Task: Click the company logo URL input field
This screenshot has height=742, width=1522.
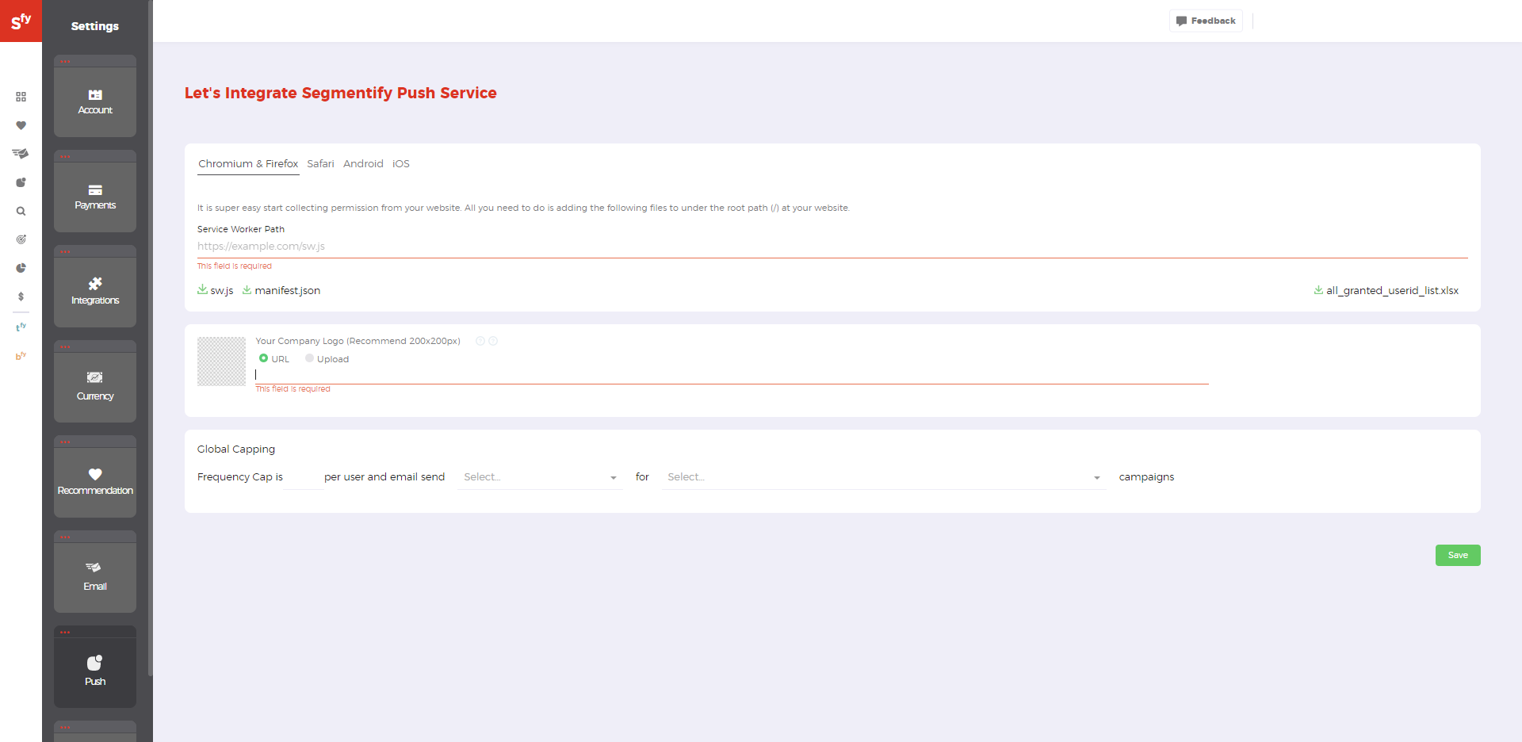Action: [732, 375]
